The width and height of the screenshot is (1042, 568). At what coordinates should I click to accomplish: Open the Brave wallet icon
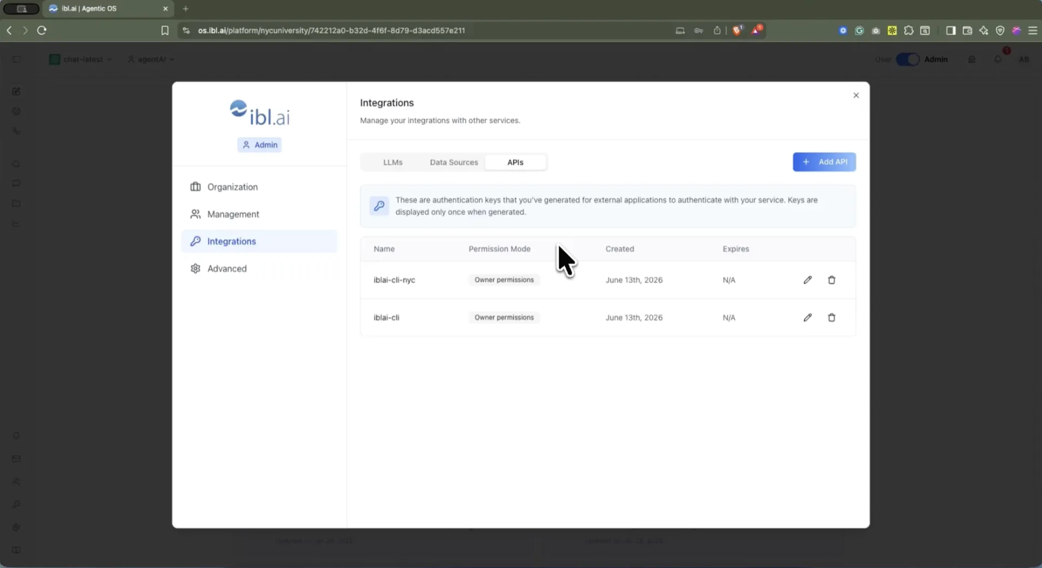967,30
